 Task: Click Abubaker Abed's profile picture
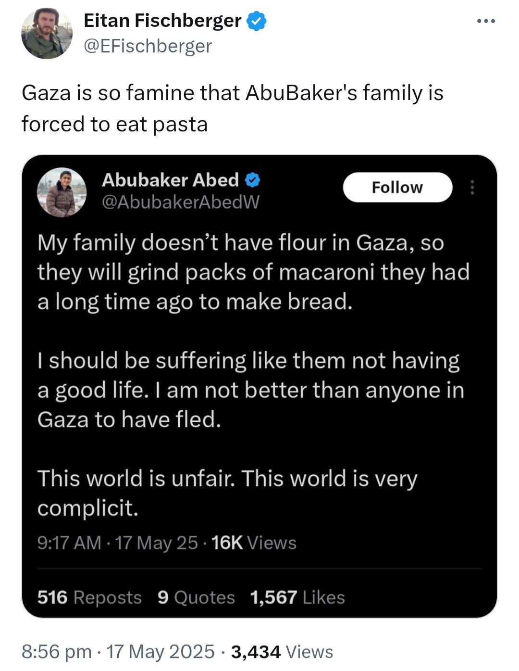point(62,192)
